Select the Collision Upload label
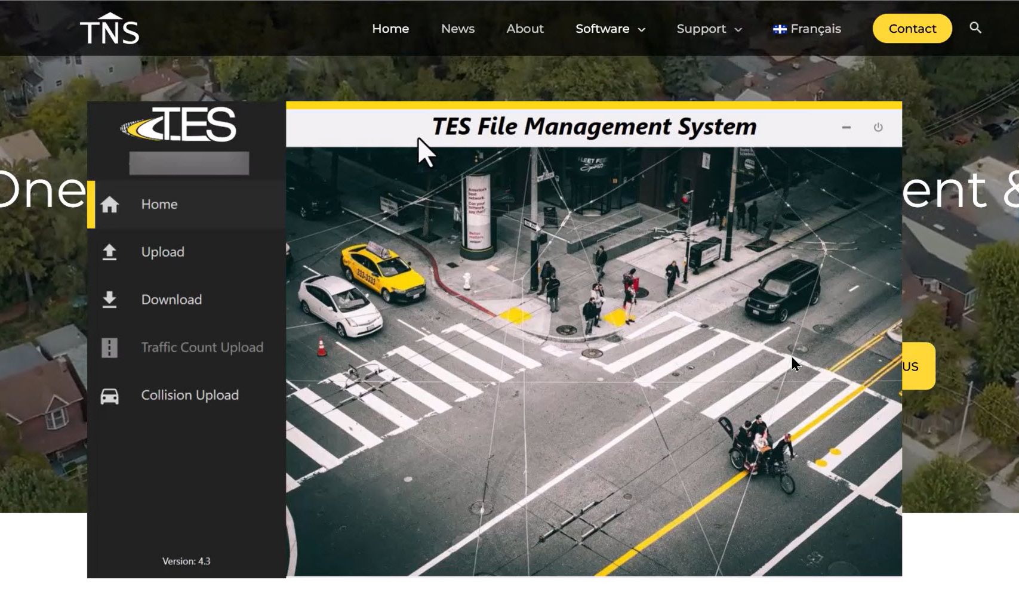This screenshot has width=1019, height=608. 190,395
